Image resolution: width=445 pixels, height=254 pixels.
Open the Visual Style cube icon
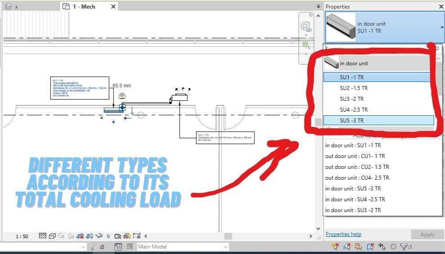(52, 236)
